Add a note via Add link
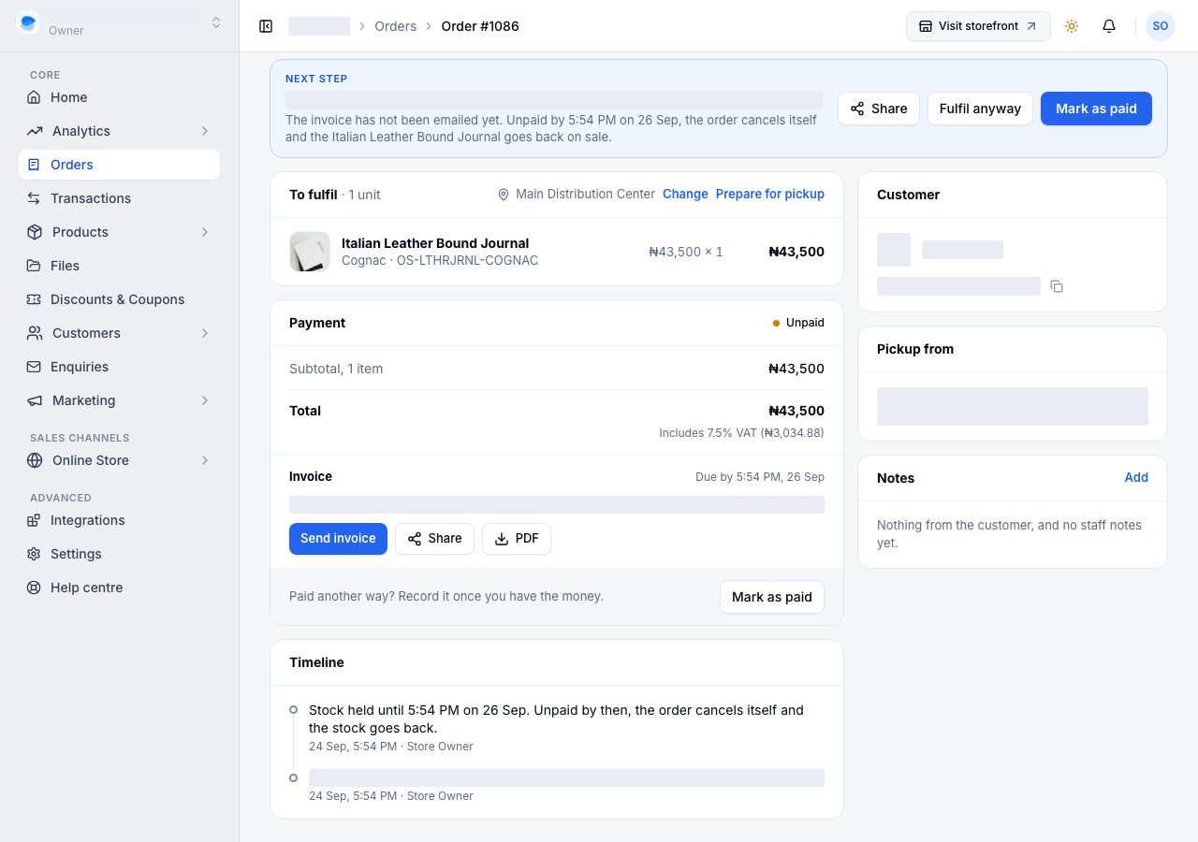This screenshot has width=1198, height=842. pos(1136,477)
